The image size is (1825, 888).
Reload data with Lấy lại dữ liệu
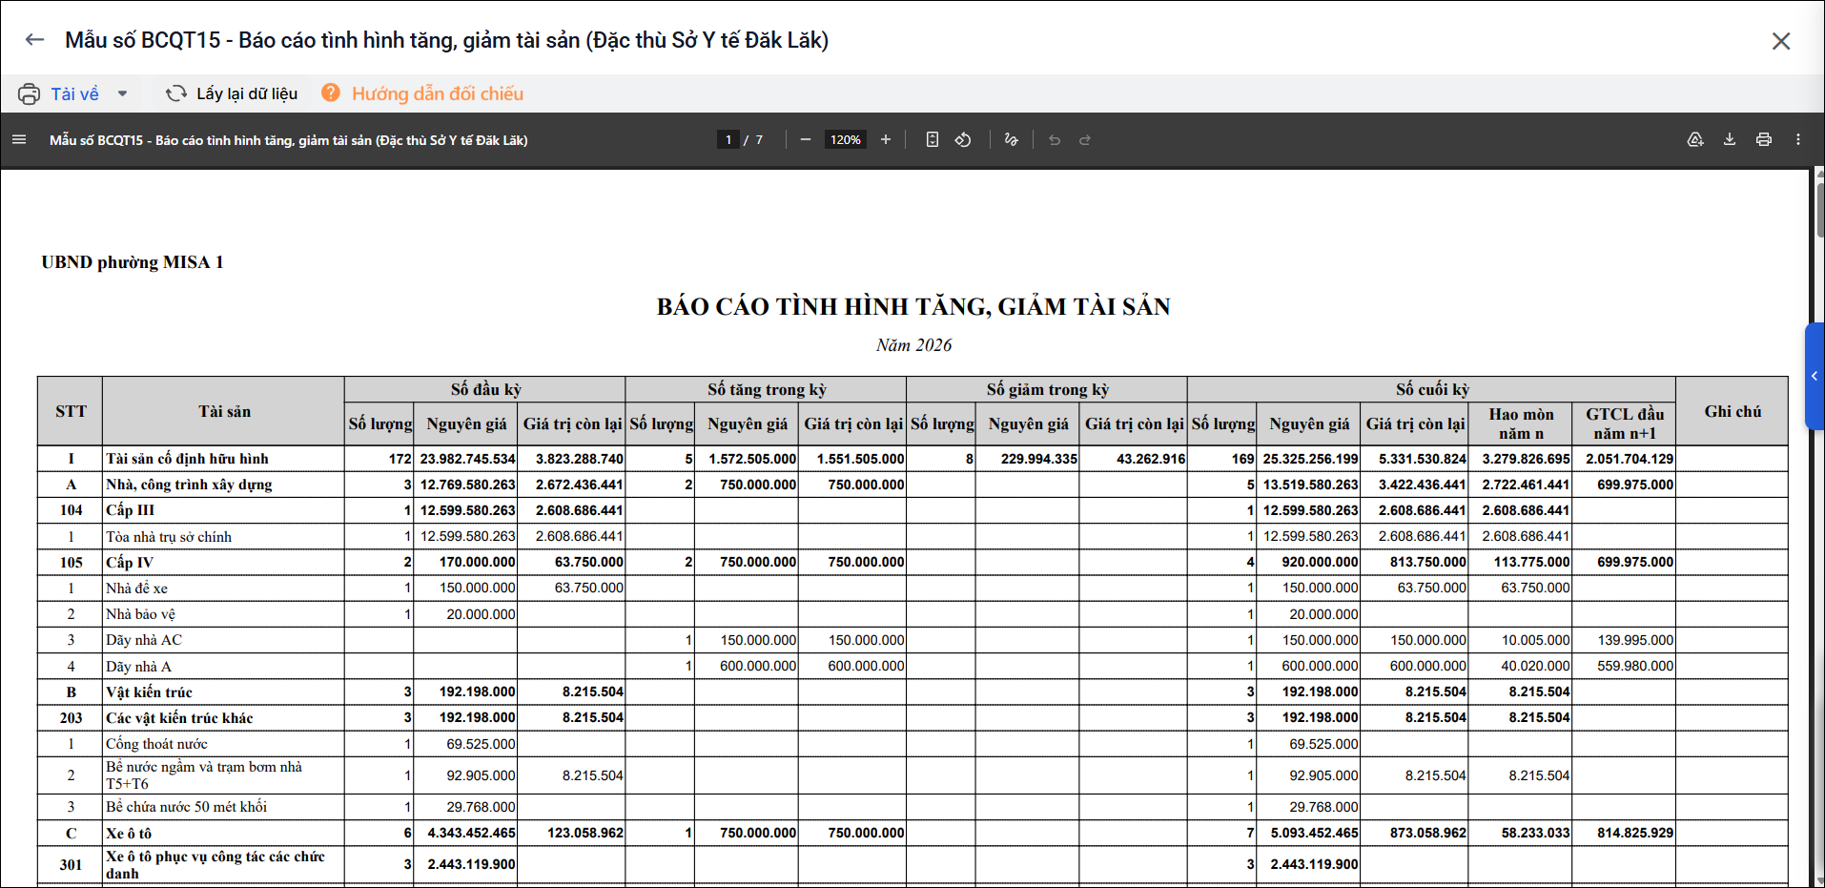tap(247, 93)
